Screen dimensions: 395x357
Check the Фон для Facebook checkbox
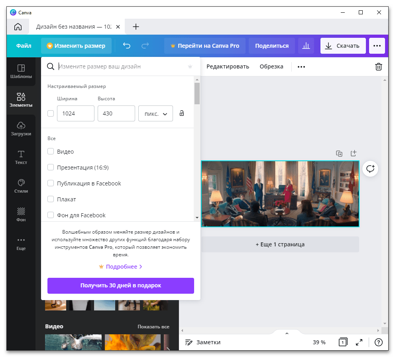click(51, 215)
